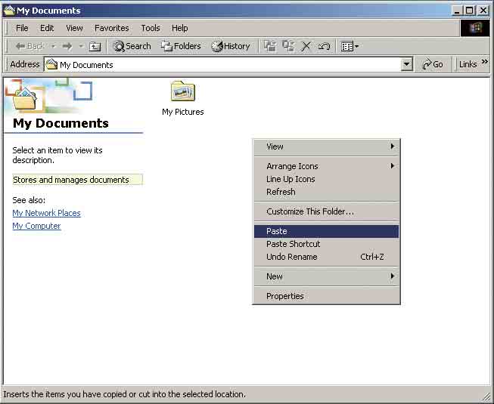Click the Undo toolbar icon
494x404 pixels.
(x=324, y=47)
